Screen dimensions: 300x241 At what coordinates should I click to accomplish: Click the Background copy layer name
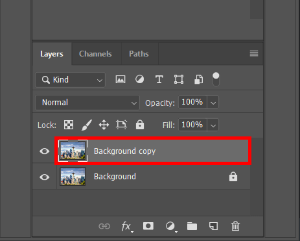[125, 151]
